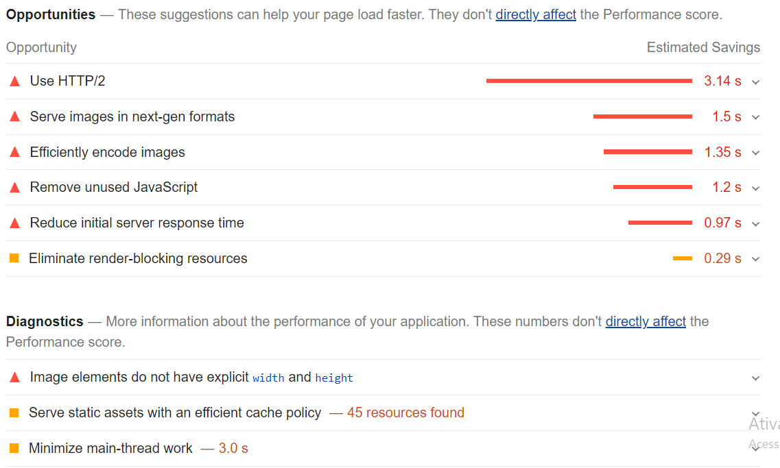Expand the Use HTTP/2 chevron
Image resolution: width=780 pixels, height=468 pixels.
pos(755,82)
